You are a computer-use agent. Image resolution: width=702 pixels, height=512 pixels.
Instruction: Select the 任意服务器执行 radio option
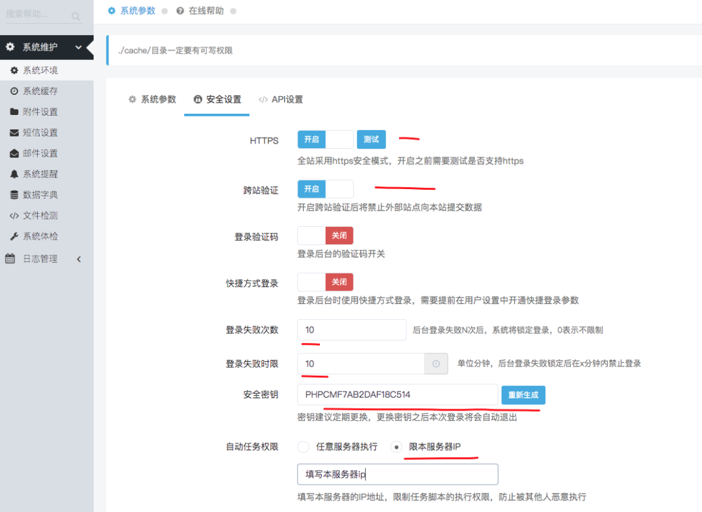(x=303, y=446)
